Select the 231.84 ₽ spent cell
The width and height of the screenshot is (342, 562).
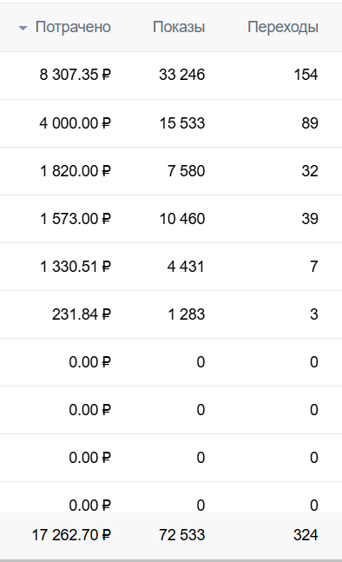(82, 314)
